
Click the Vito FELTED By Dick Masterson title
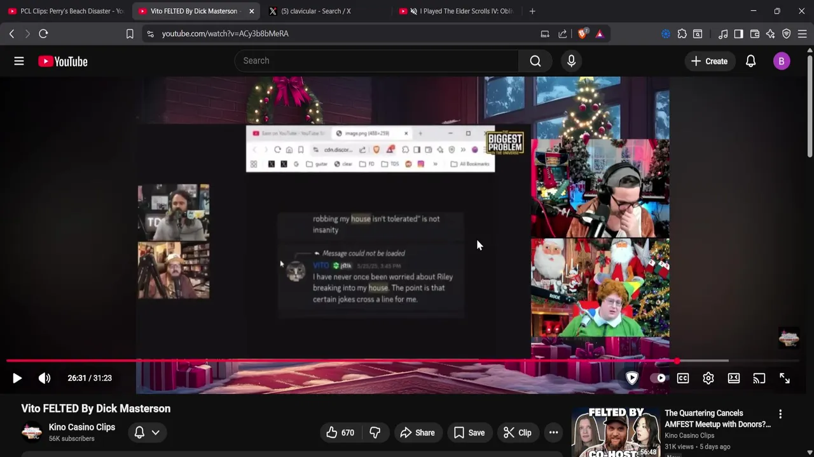(96, 409)
